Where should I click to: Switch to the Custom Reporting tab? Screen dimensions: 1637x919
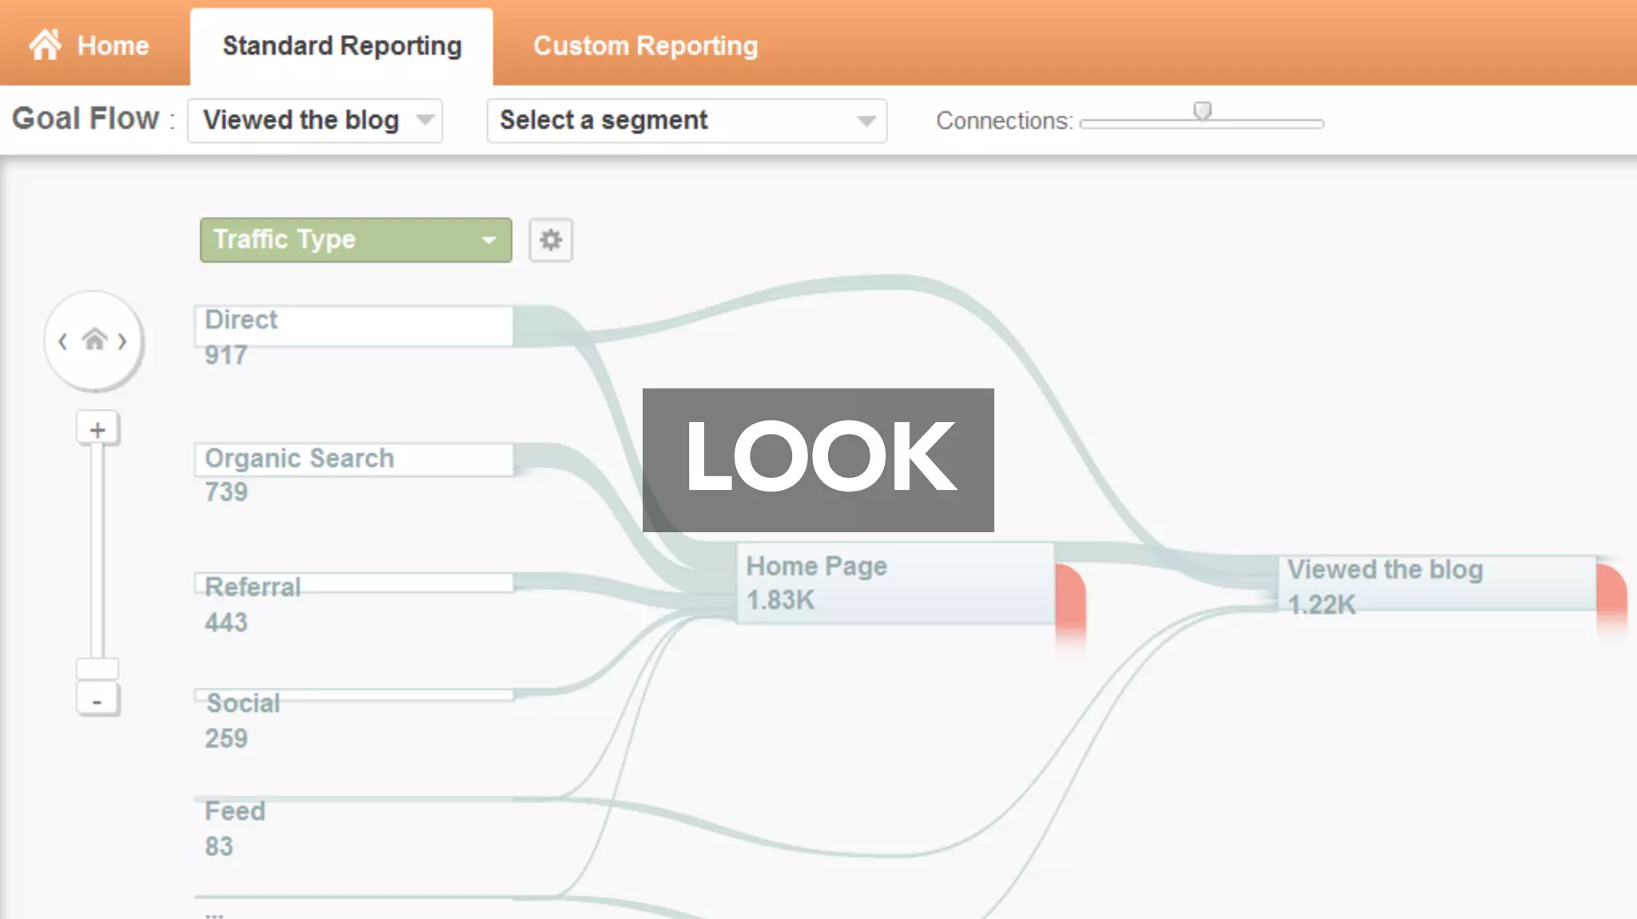(645, 46)
